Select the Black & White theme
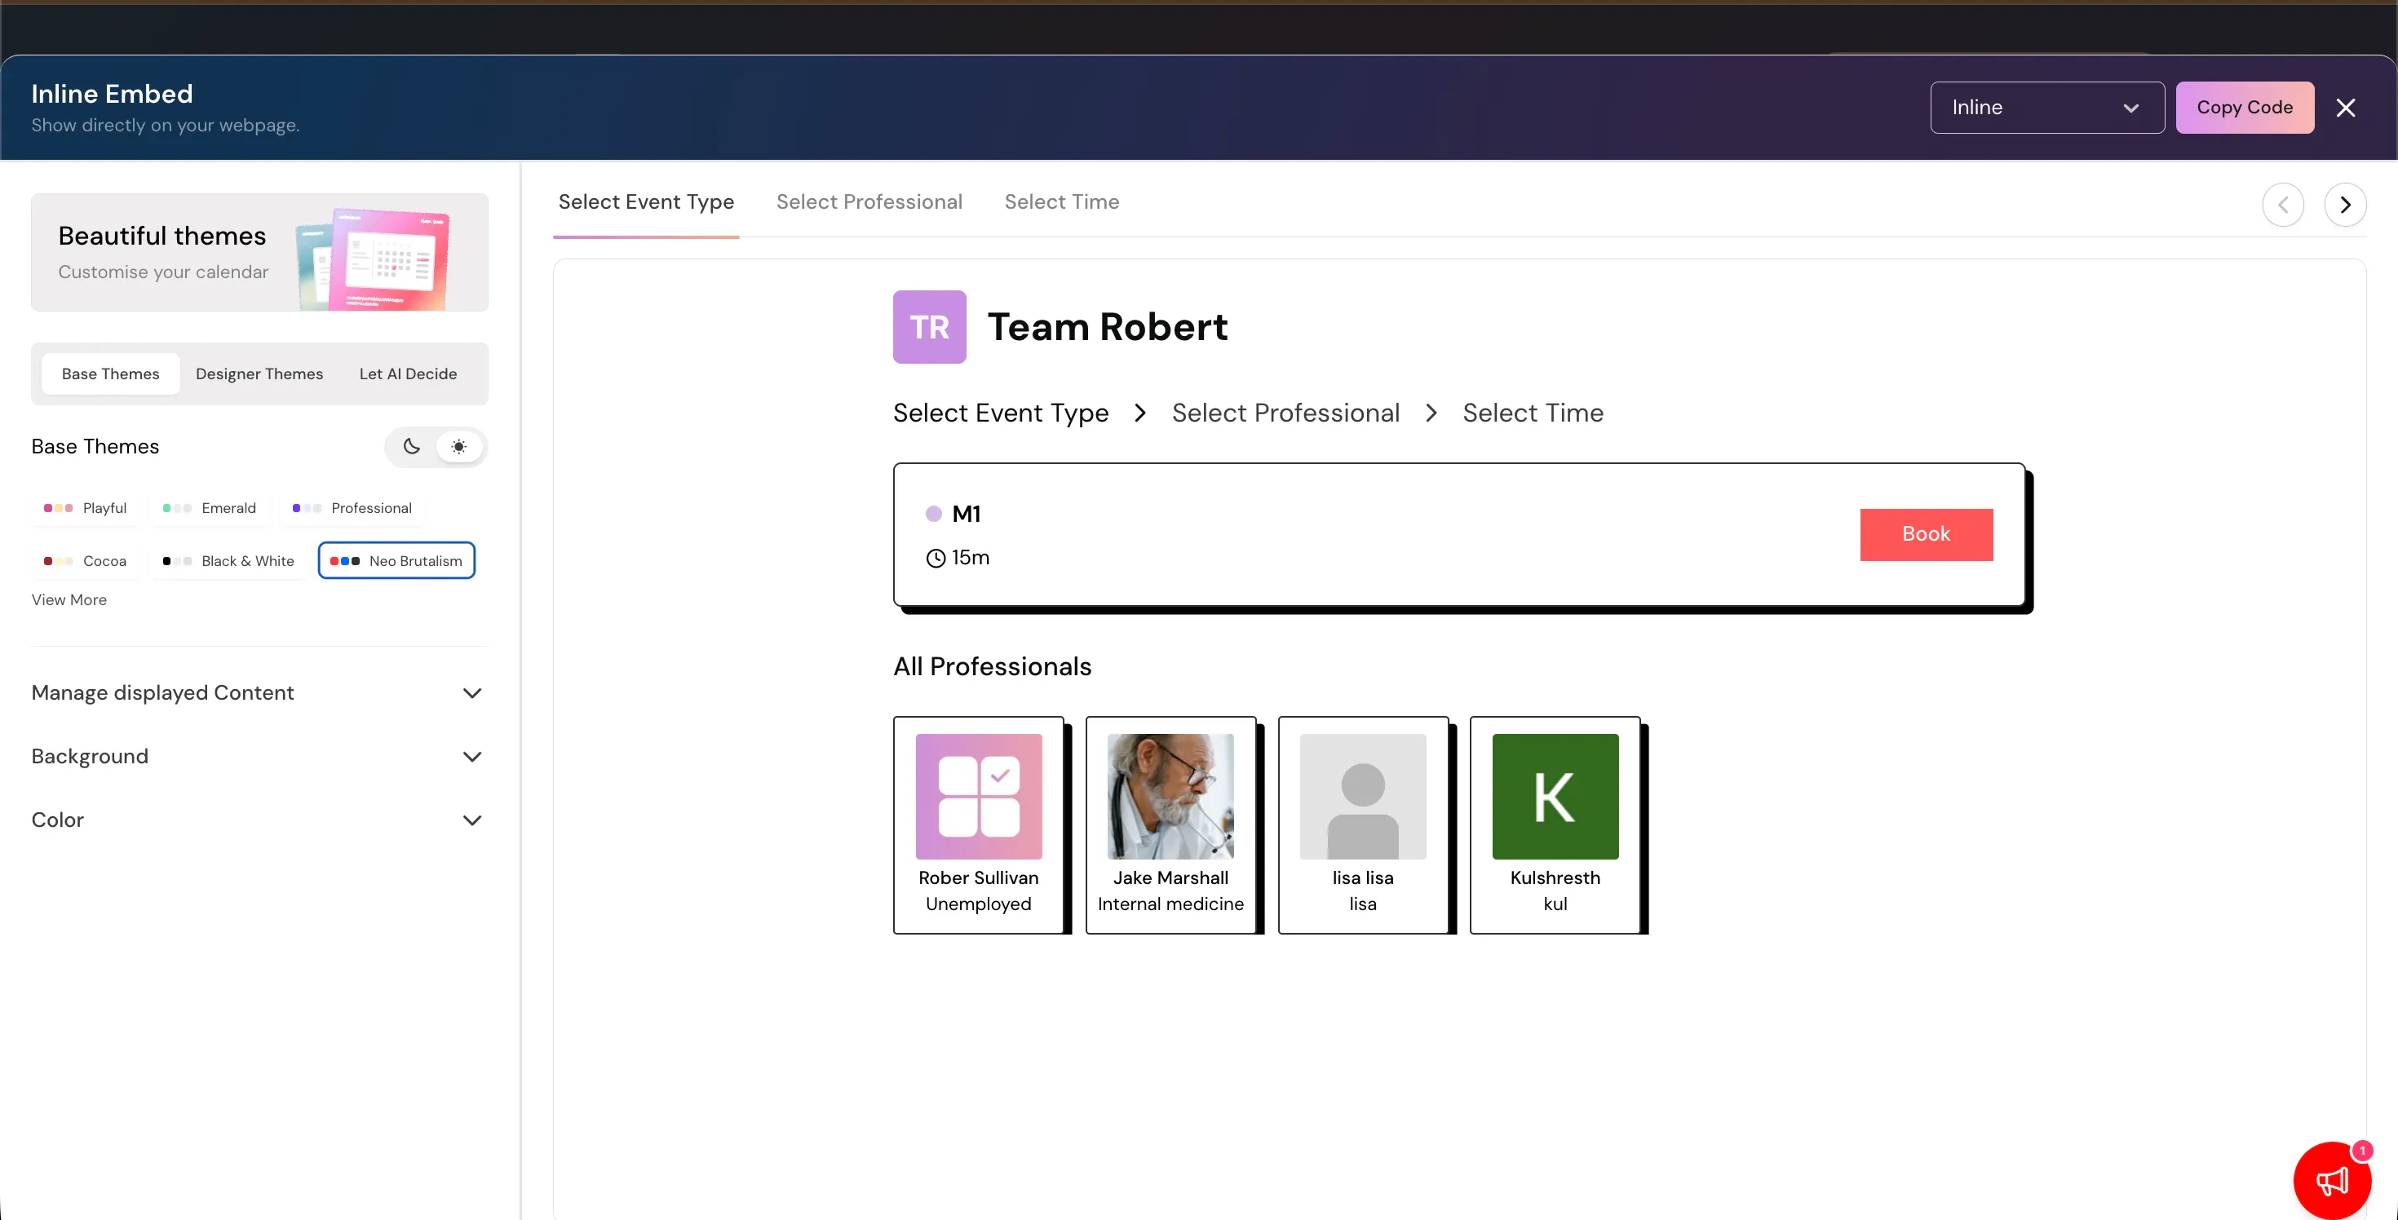 click(x=229, y=561)
